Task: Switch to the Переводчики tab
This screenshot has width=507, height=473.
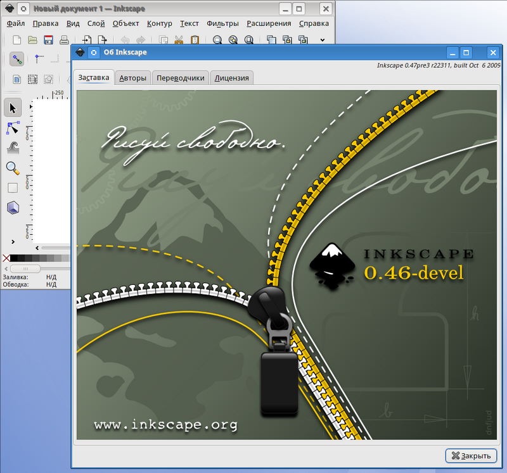Action: click(181, 78)
